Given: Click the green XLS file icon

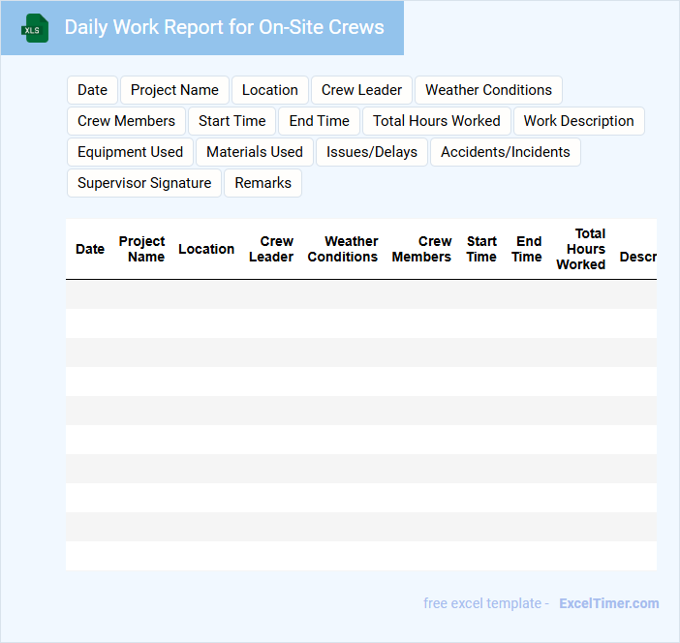Looking at the screenshot, I should [35, 28].
